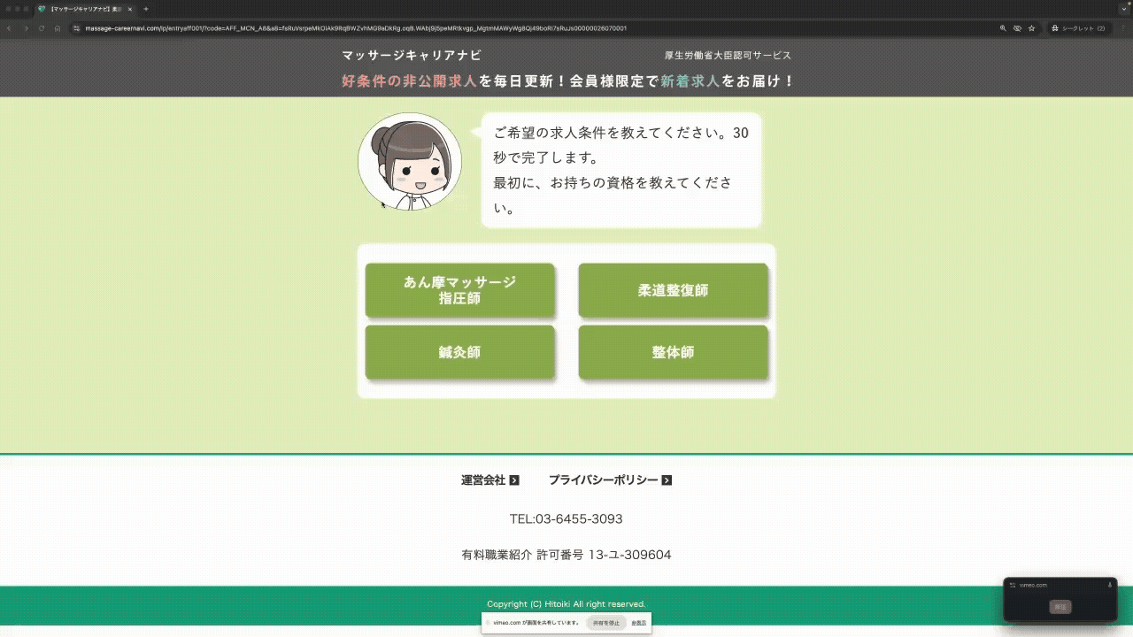Image resolution: width=1133 pixels, height=637 pixels.
Task: Click the arrow icon beside プライバシーポリシー
Action: pyautogui.click(x=667, y=480)
